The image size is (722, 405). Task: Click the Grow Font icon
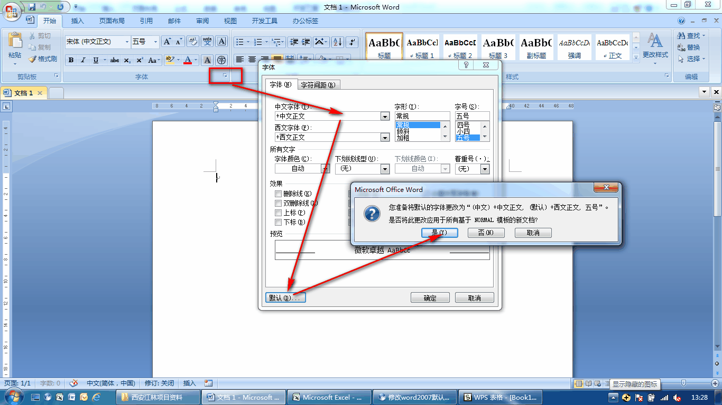167,42
